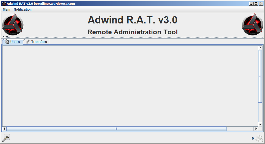Click the people icon on the Users tab
The image size is (265, 144).
[7, 42]
